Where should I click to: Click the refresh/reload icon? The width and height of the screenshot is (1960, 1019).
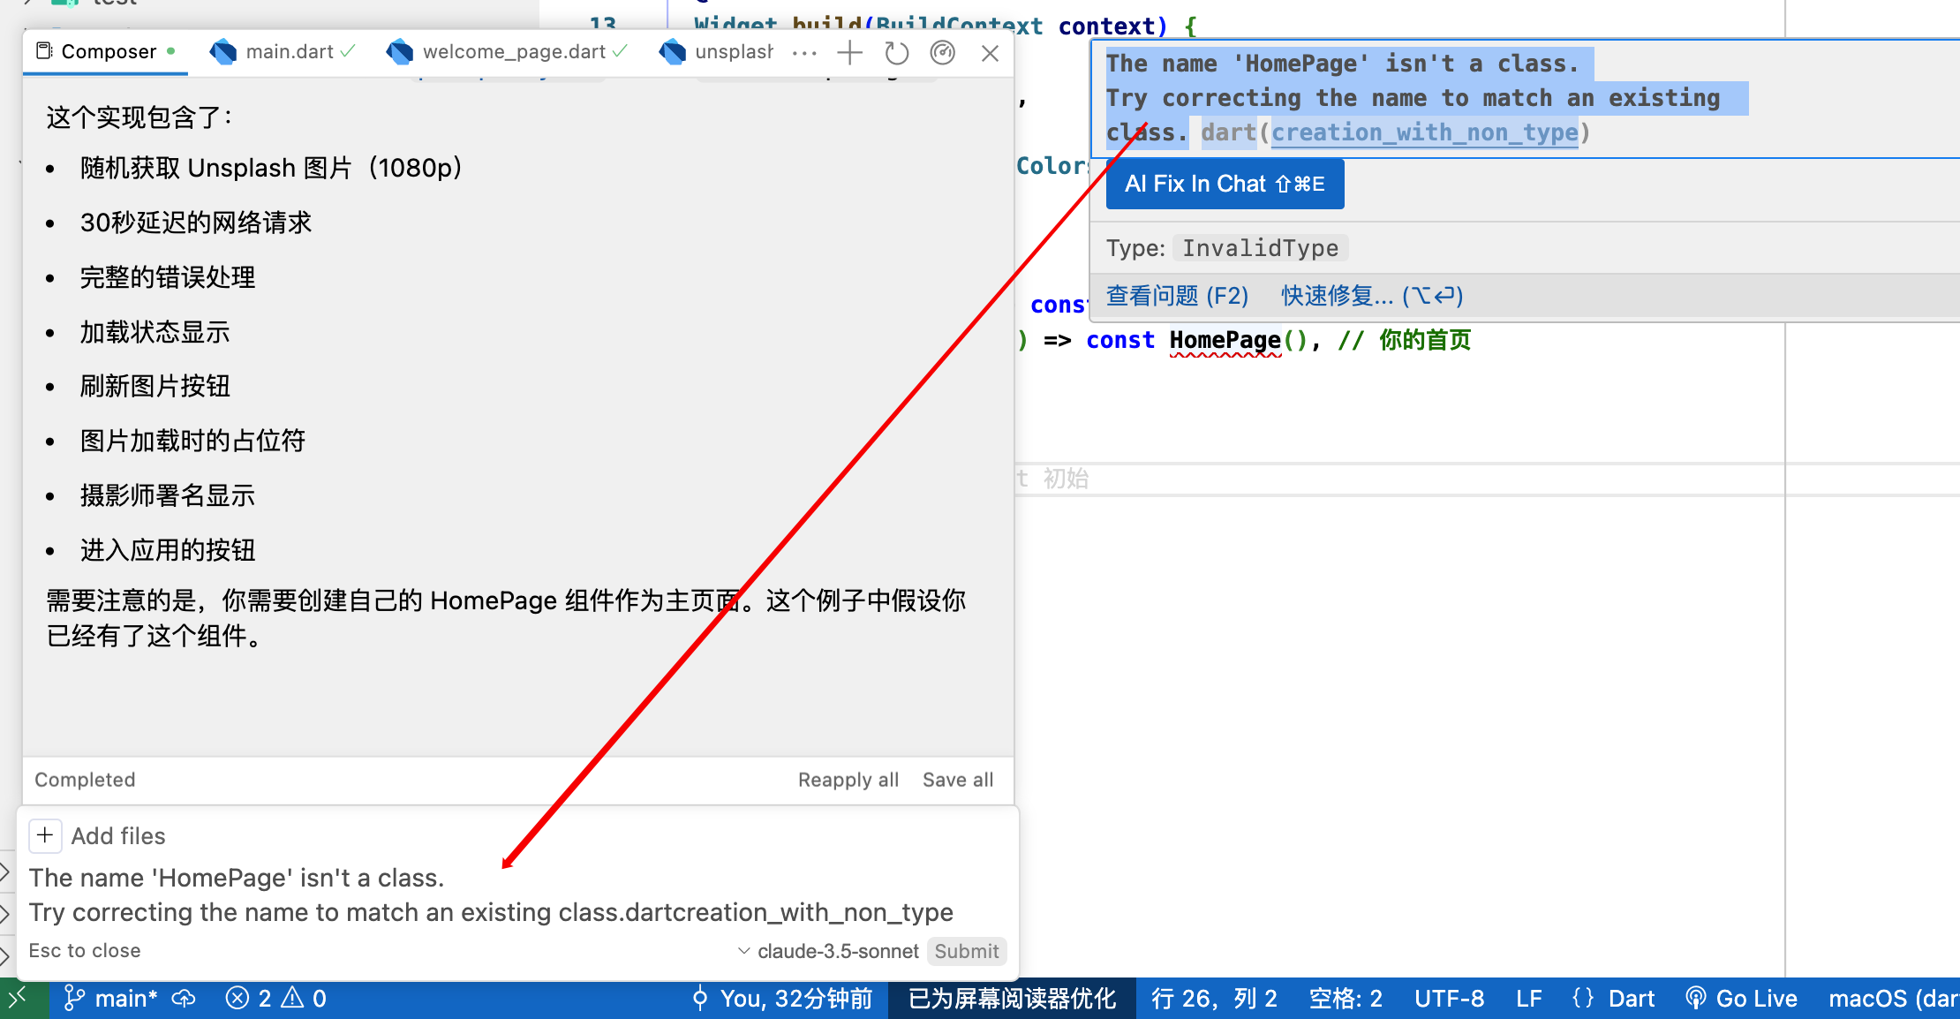(x=897, y=52)
